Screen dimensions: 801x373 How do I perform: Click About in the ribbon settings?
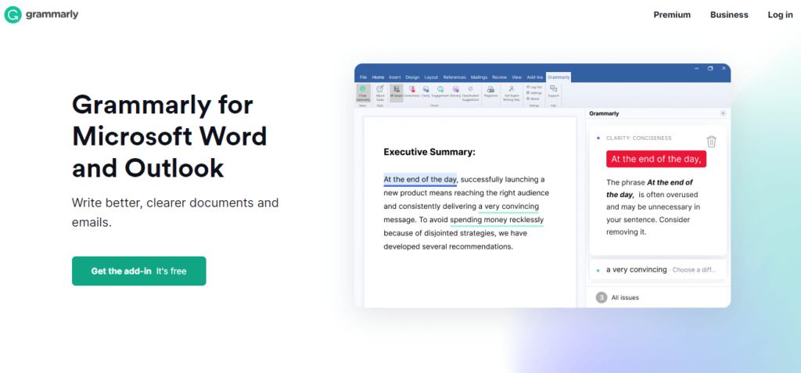[x=533, y=99]
